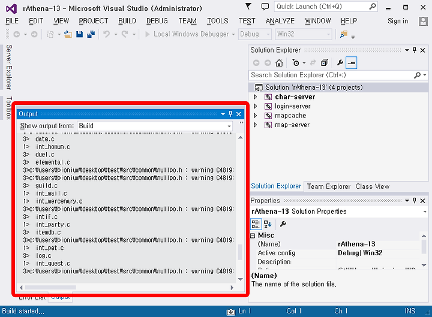
Task: Click the user account avatar icon
Action: (423, 21)
